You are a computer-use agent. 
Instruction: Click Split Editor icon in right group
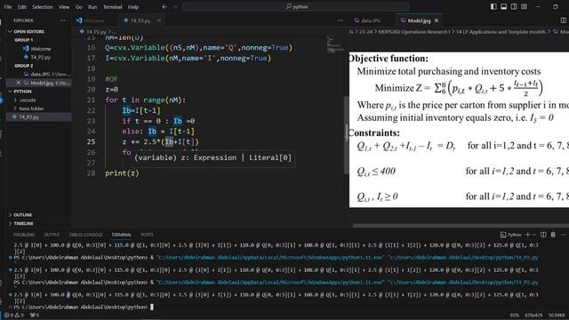pos(563,20)
